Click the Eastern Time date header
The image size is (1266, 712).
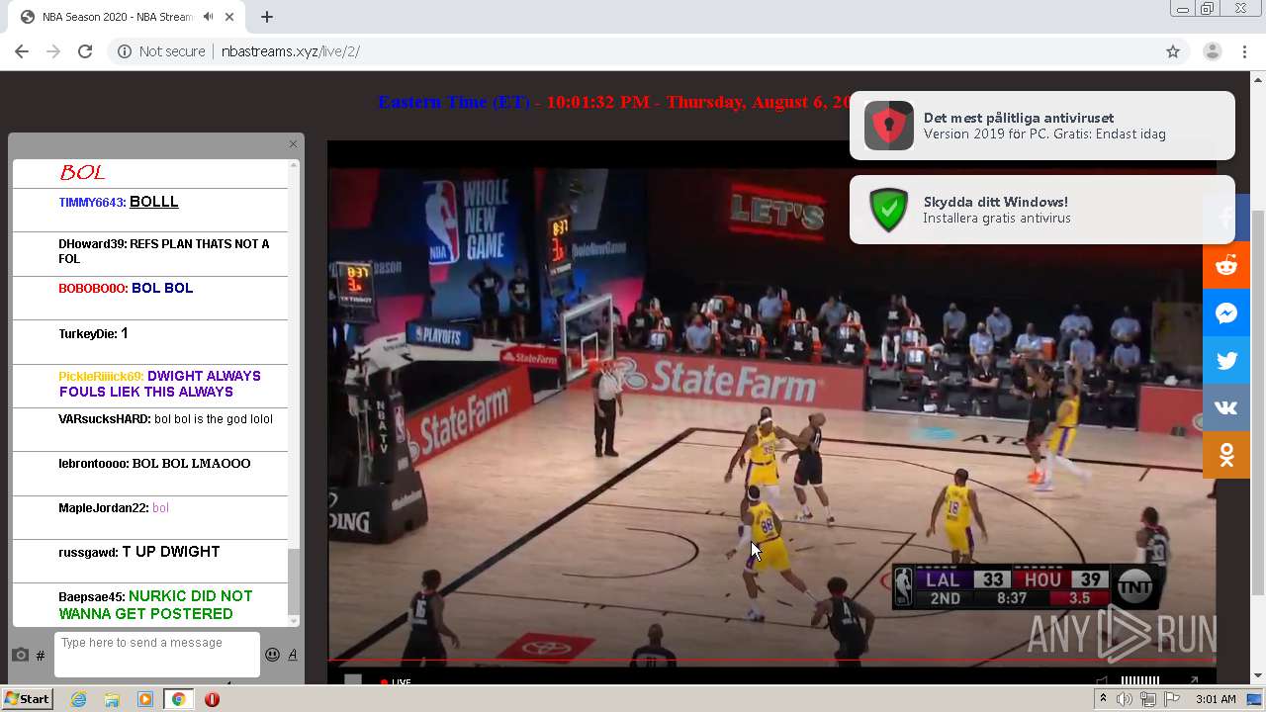615,102
